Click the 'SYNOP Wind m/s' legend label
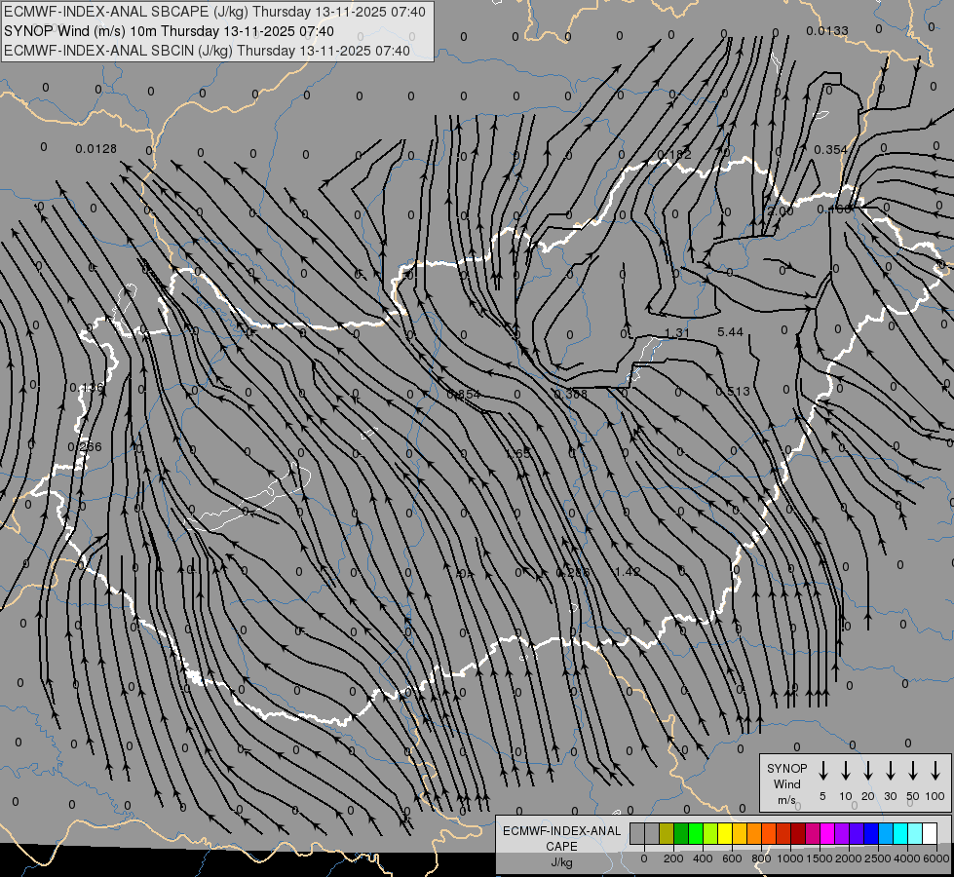 tap(786, 783)
